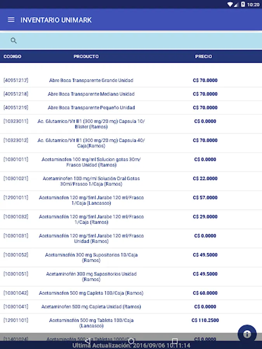Screen dimensions: 262x349
Task: Tap the round info floating button
Action: (x=247, y=334)
